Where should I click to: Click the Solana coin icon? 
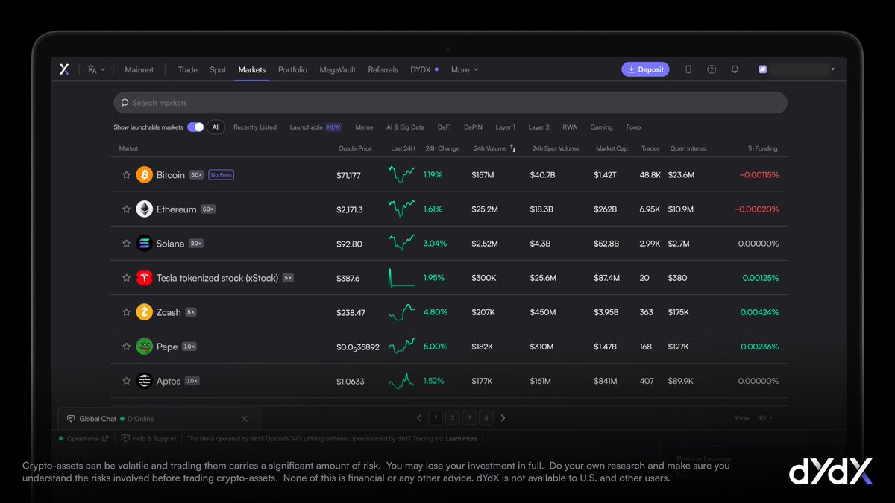[x=144, y=244]
